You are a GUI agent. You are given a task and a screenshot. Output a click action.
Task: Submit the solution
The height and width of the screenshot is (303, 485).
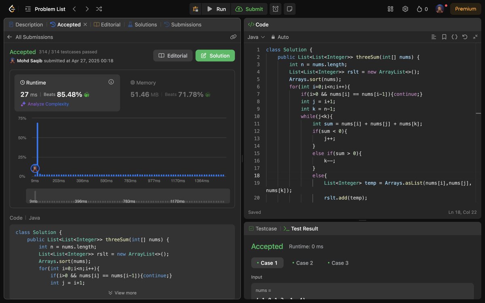(x=249, y=9)
